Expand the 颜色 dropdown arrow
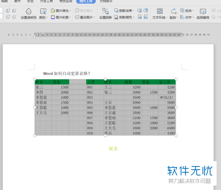This screenshot has width=221, height=190. point(47,17)
